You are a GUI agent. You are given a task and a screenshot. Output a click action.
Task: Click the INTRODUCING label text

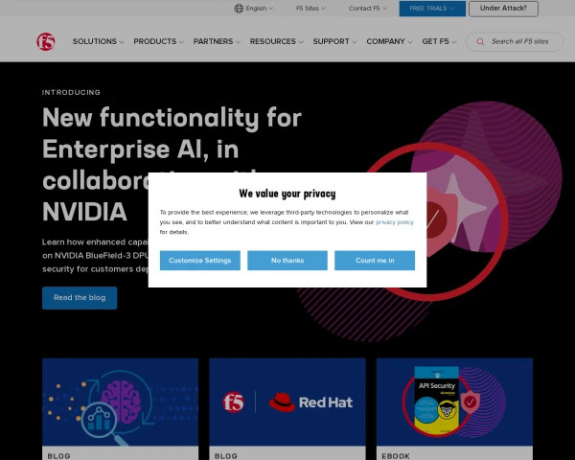71,92
